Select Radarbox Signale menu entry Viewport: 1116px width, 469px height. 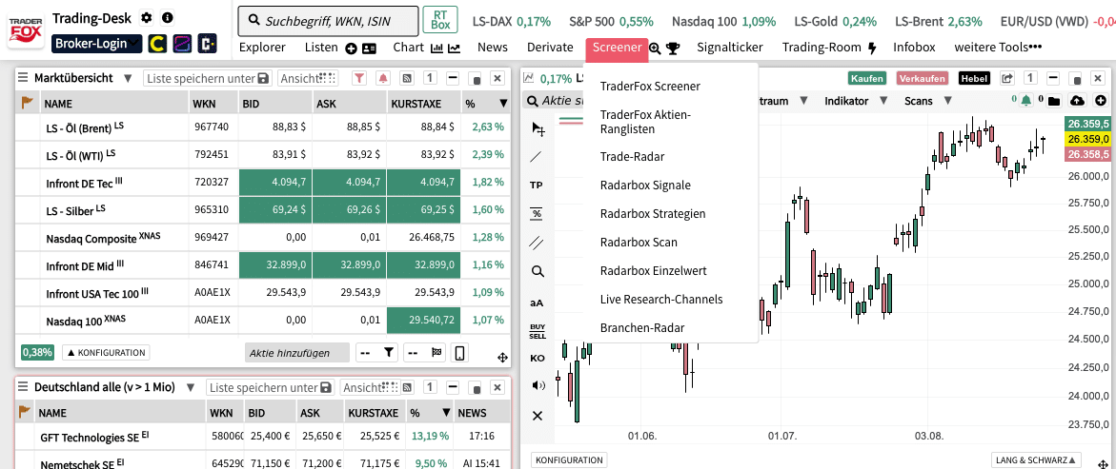[645, 185]
